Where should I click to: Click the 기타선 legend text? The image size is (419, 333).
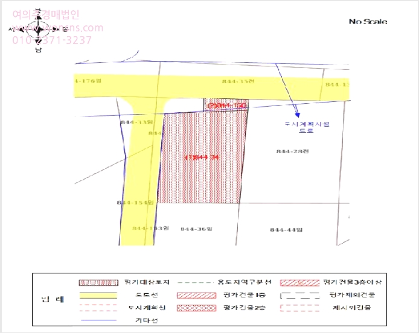pos(147,320)
